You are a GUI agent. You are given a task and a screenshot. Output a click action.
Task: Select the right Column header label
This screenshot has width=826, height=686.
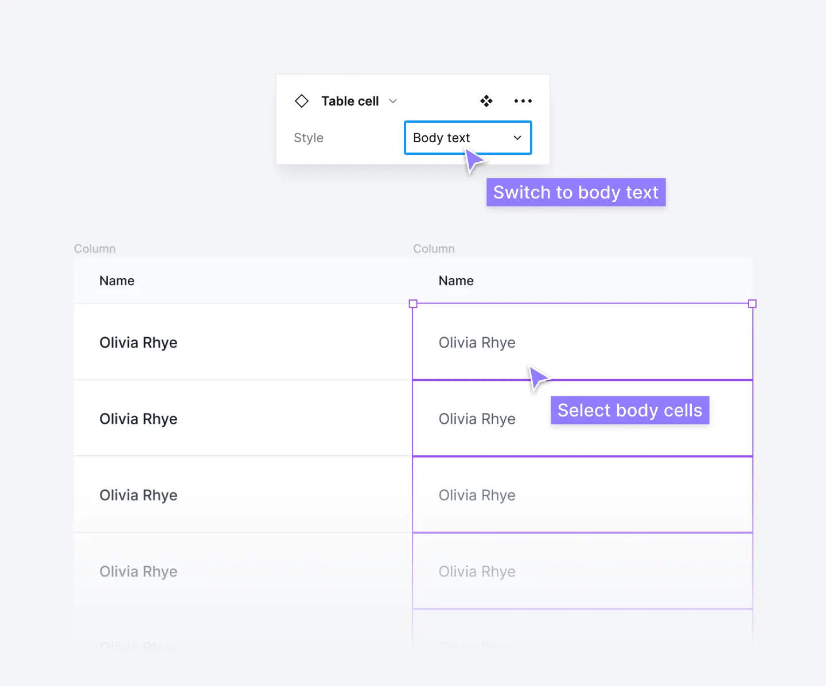point(433,248)
